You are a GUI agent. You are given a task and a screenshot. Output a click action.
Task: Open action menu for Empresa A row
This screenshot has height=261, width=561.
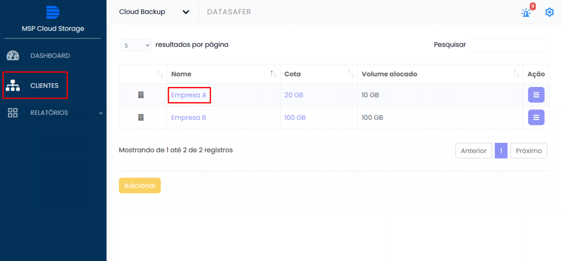[x=536, y=95]
